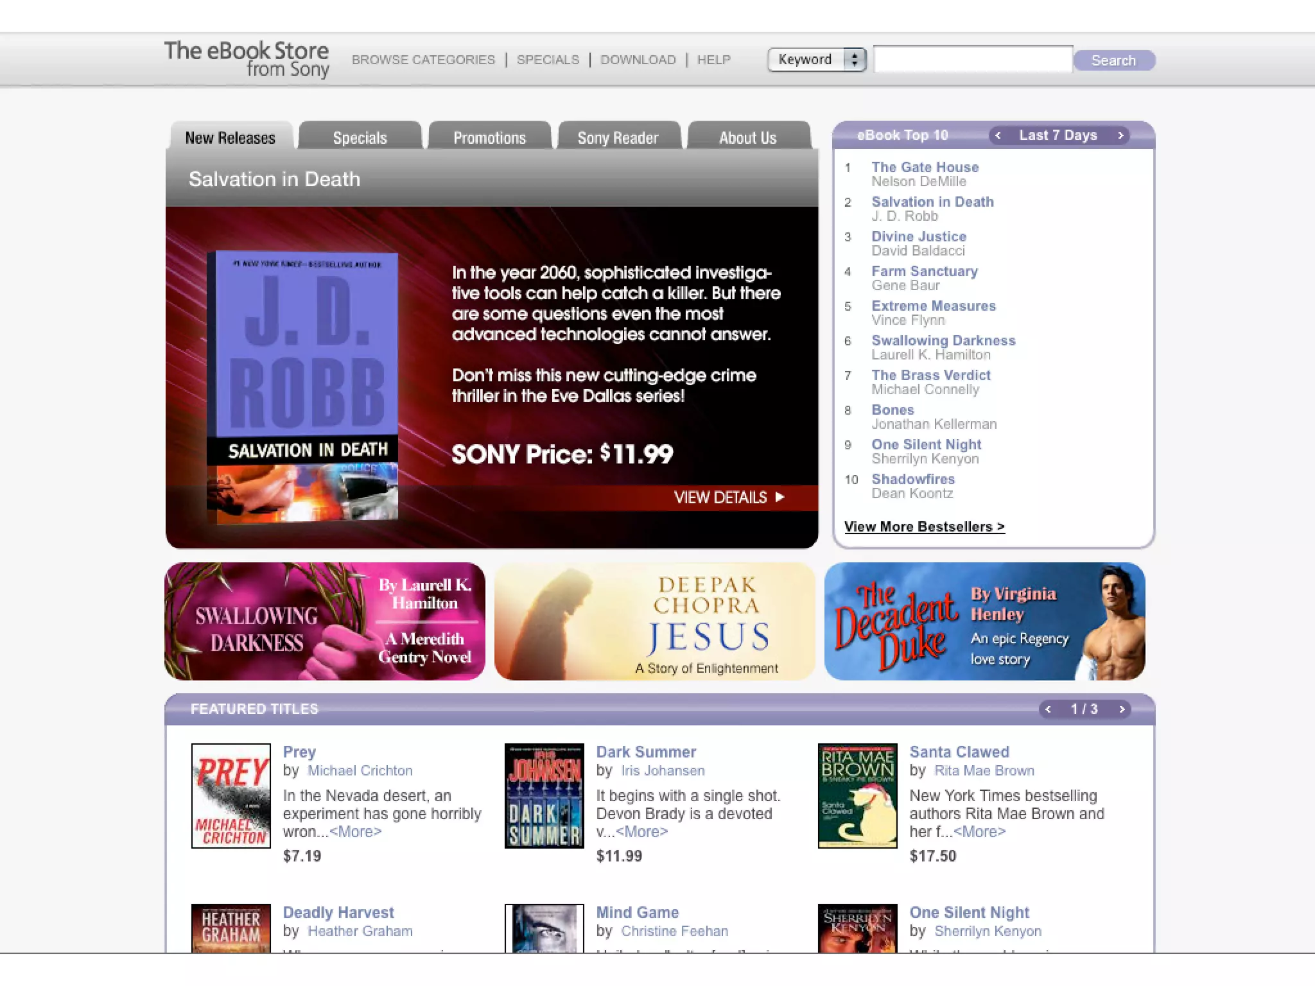This screenshot has height=986, width=1315.
Task: Open The Gate House bestseller link
Action: click(x=925, y=167)
